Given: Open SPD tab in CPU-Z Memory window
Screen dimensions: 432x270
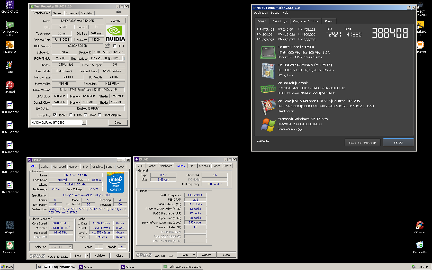Looking at the screenshot, I should tap(192, 166).
